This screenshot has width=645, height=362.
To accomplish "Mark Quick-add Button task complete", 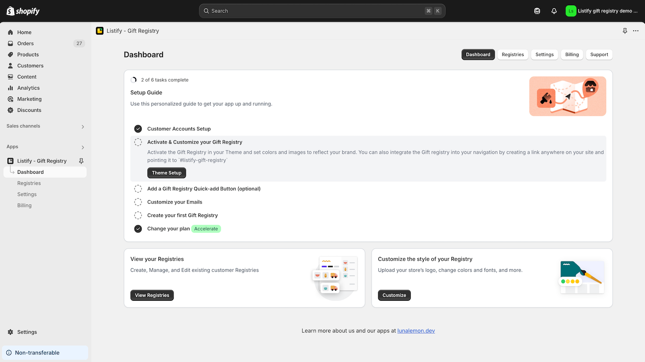I will tap(138, 189).
